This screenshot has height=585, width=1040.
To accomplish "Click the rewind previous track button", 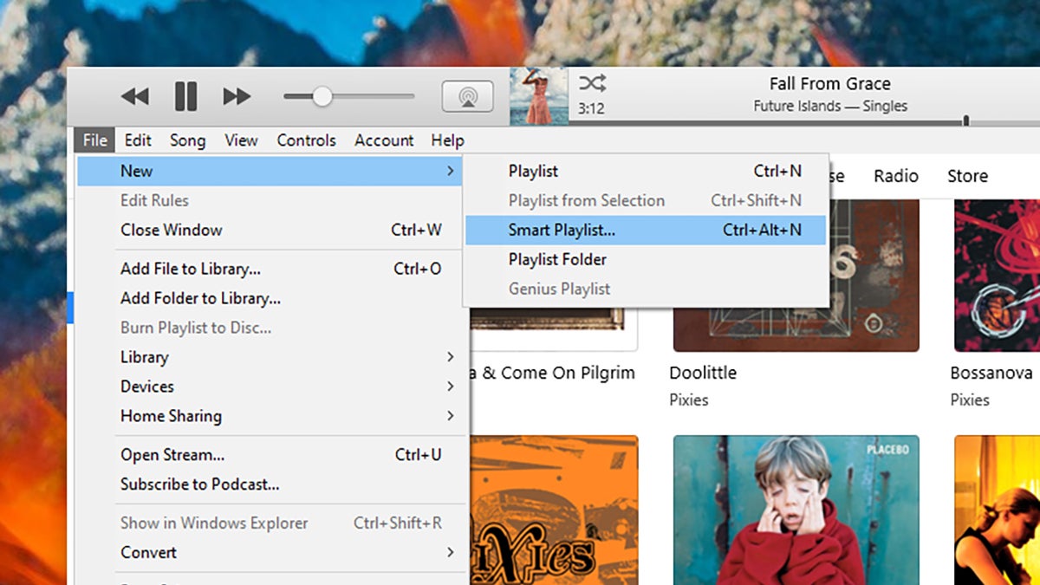I will coord(134,96).
